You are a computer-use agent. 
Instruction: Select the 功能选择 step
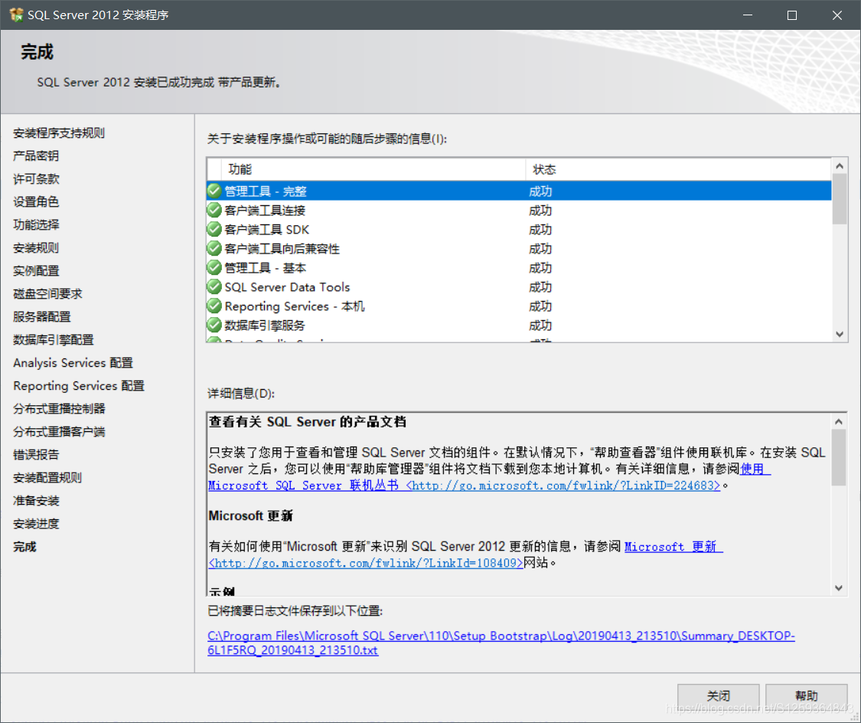pos(36,224)
